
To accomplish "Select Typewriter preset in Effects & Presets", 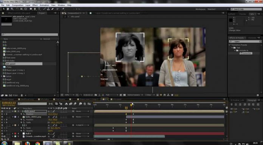I will [247, 53].
